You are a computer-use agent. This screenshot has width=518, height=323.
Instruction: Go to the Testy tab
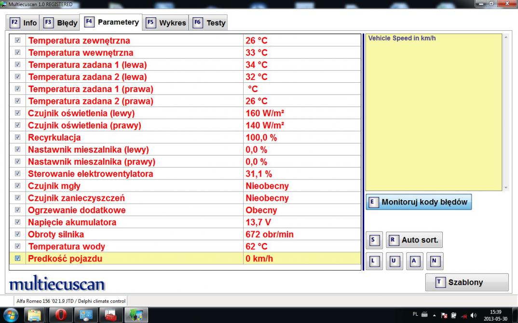tap(208, 23)
